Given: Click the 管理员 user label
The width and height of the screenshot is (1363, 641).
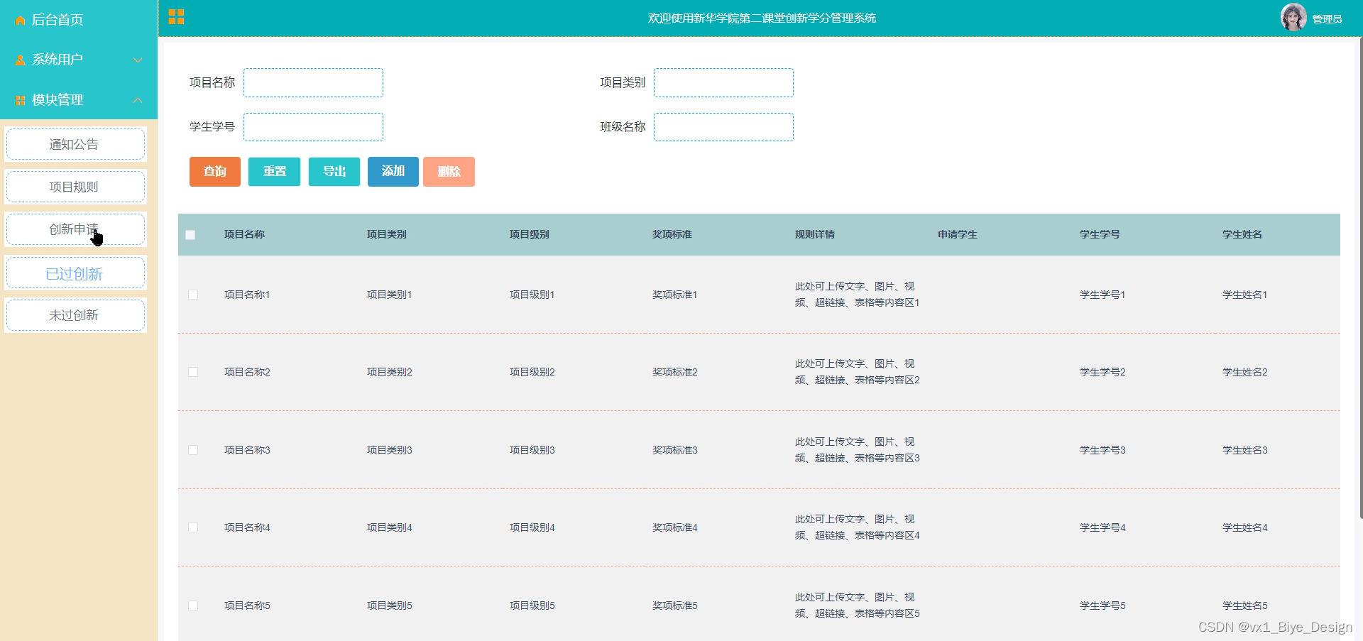Looking at the screenshot, I should [x=1327, y=19].
